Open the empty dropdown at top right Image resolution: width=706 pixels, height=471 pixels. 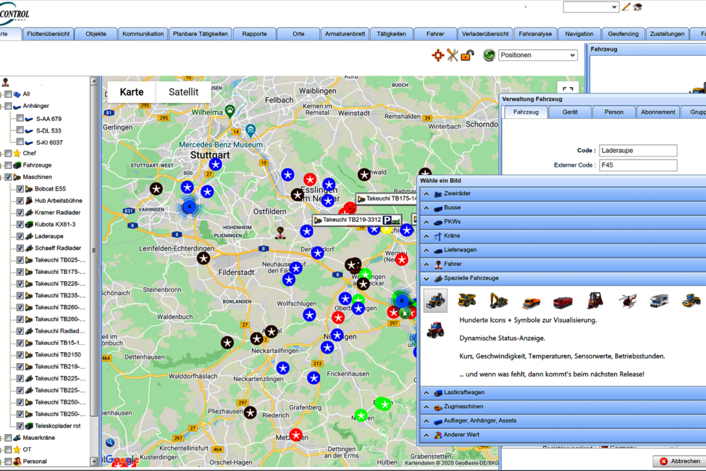coord(590,7)
